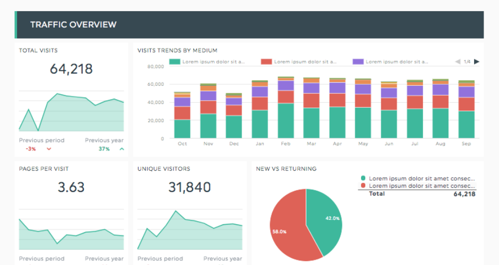
Task: Toggle the red legend entry in New vs Returning
Action: 363,186
